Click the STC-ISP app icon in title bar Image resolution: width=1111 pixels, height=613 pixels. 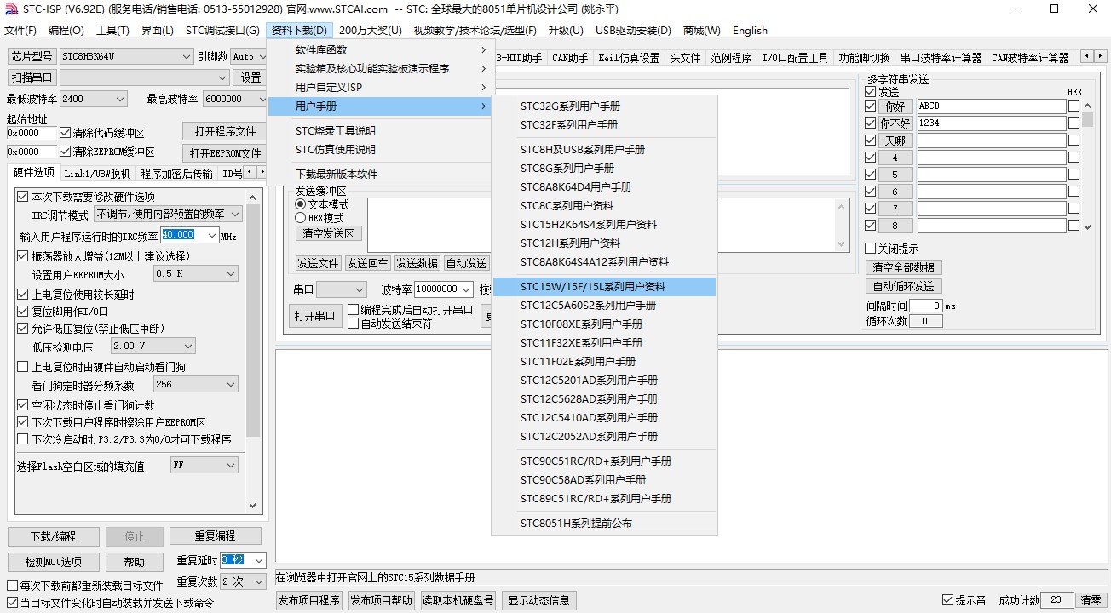[11, 9]
